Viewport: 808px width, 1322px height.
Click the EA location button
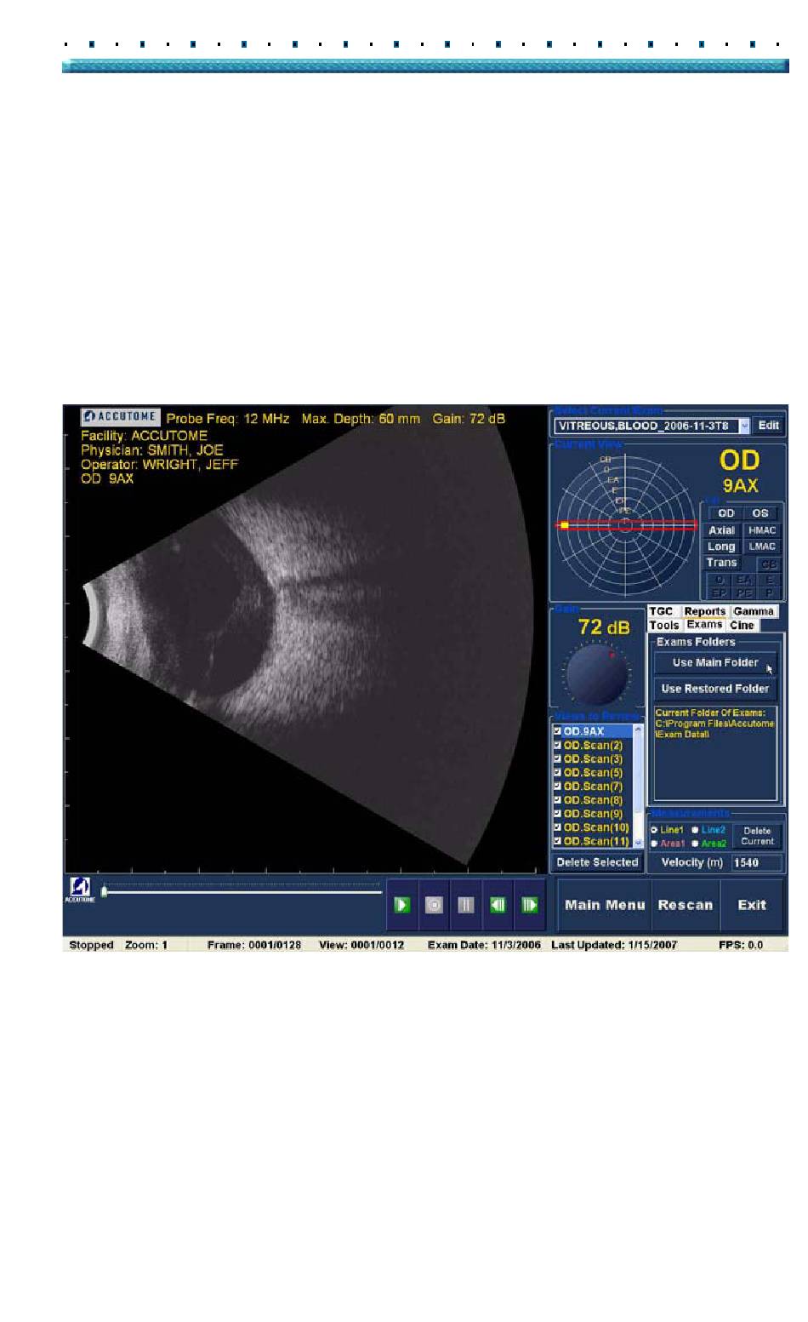click(744, 580)
